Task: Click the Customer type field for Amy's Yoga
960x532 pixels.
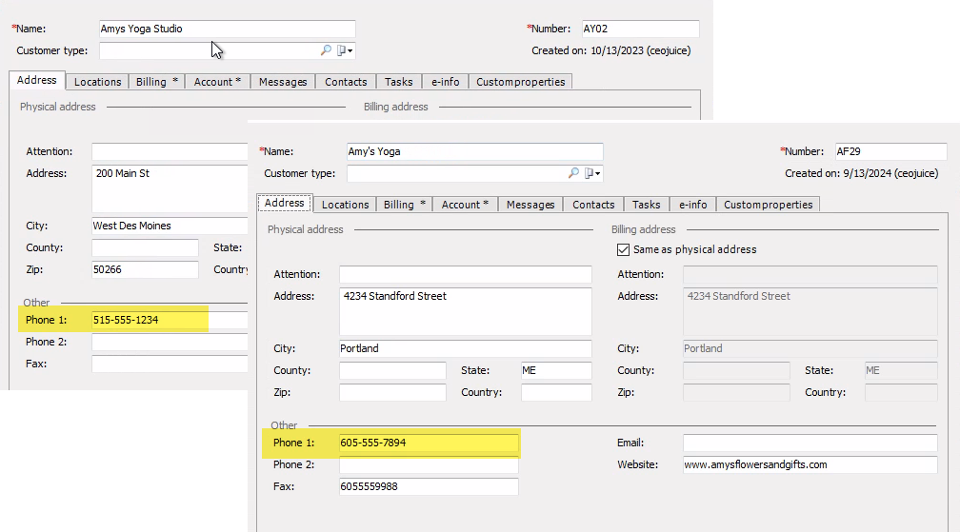Action: [475, 173]
